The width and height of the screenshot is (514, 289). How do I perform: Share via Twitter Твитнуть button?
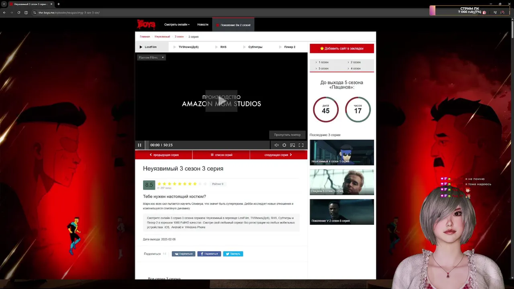233,254
